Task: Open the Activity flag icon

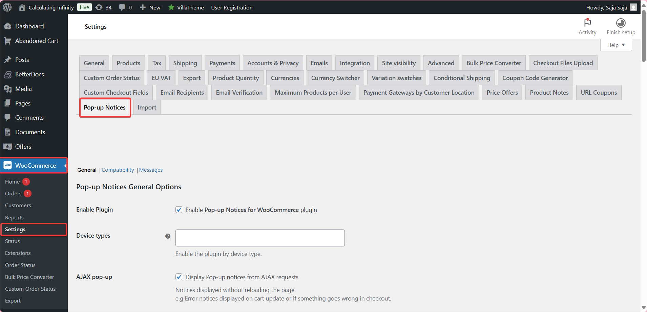Action: click(587, 23)
